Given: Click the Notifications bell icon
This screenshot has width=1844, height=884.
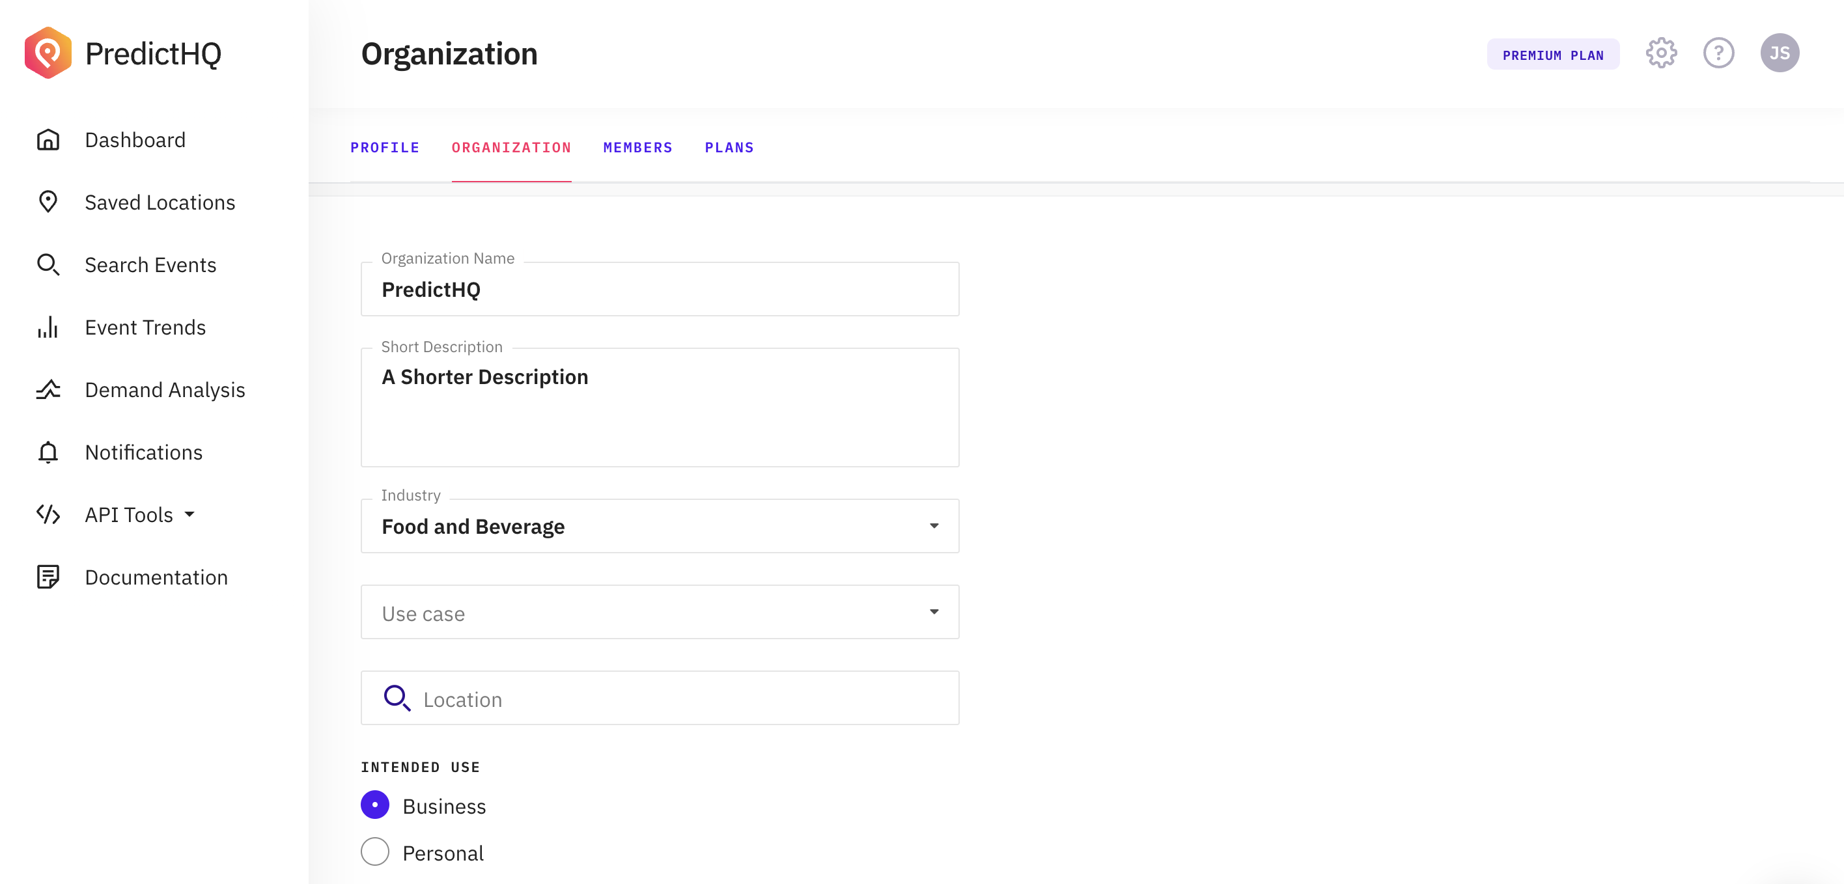Looking at the screenshot, I should tap(48, 452).
